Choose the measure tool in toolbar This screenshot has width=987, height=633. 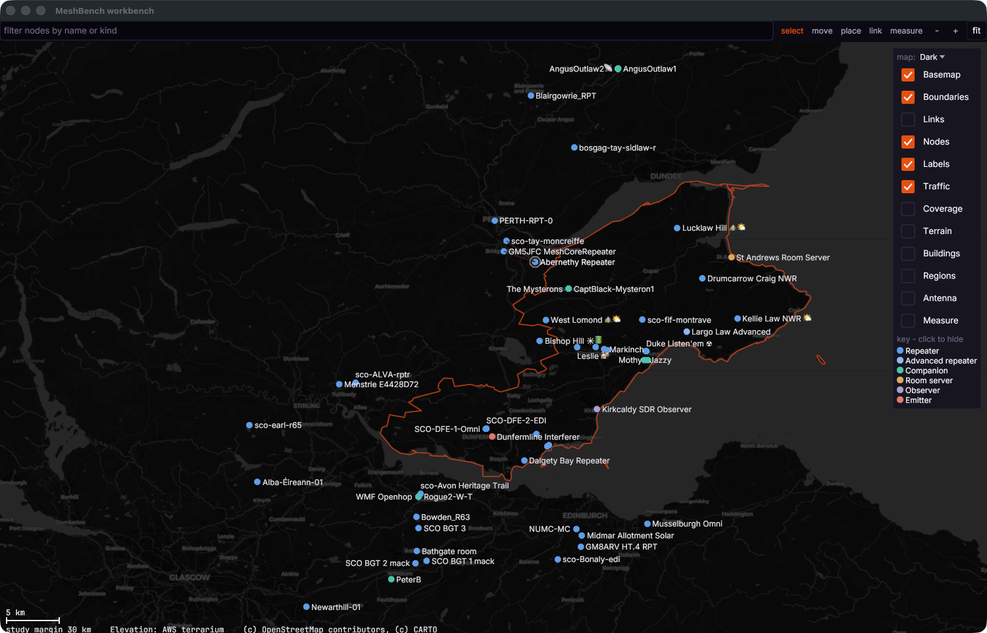coord(906,31)
